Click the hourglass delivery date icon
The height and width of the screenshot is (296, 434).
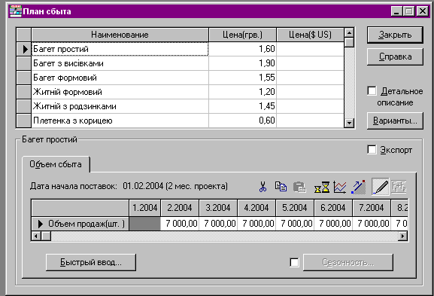click(322, 187)
